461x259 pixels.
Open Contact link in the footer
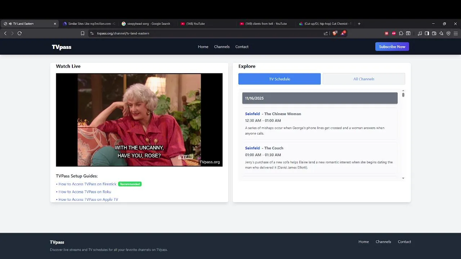pyautogui.click(x=404, y=242)
